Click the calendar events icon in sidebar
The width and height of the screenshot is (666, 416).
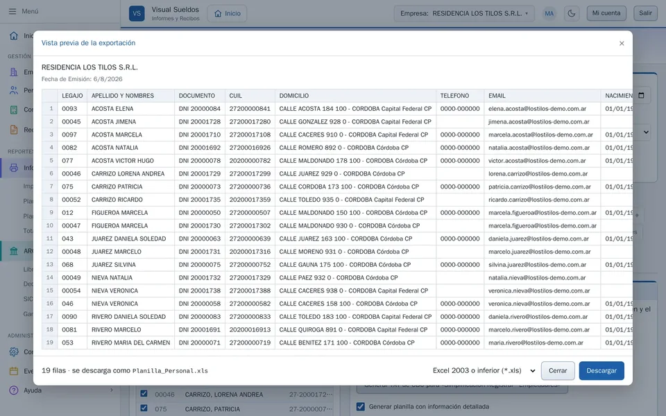(14, 371)
